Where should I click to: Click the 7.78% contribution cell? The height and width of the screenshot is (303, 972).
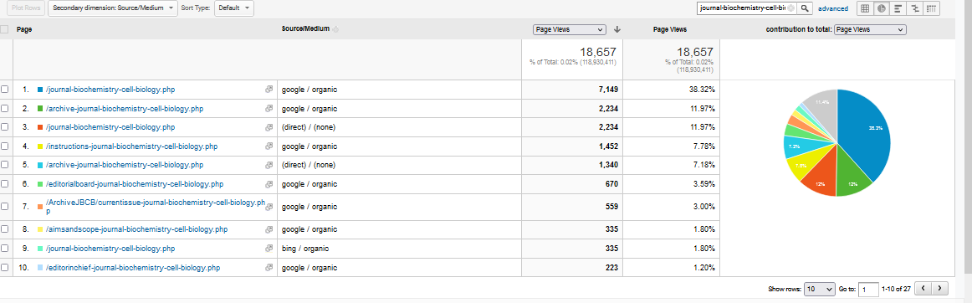coord(672,146)
